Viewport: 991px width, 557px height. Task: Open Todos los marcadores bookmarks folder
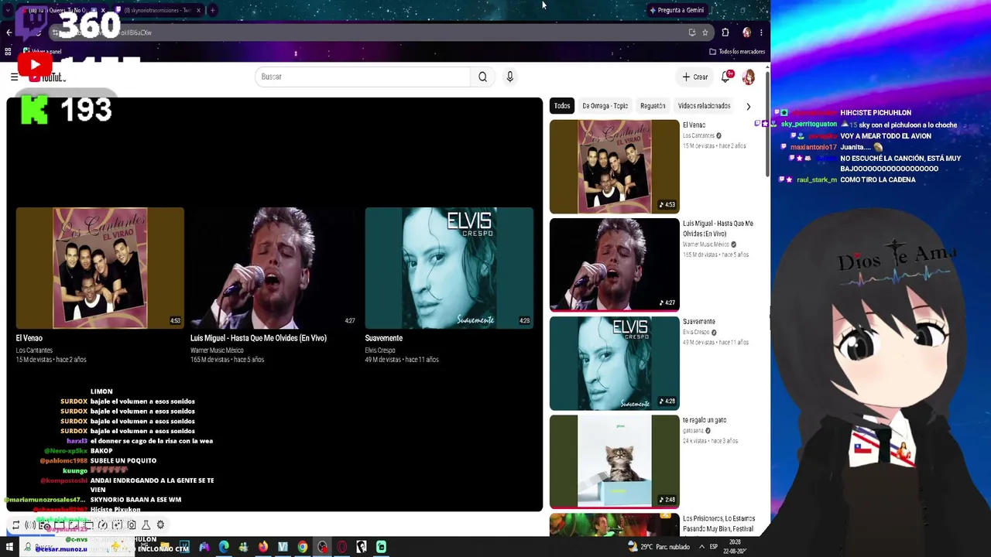coord(737,52)
